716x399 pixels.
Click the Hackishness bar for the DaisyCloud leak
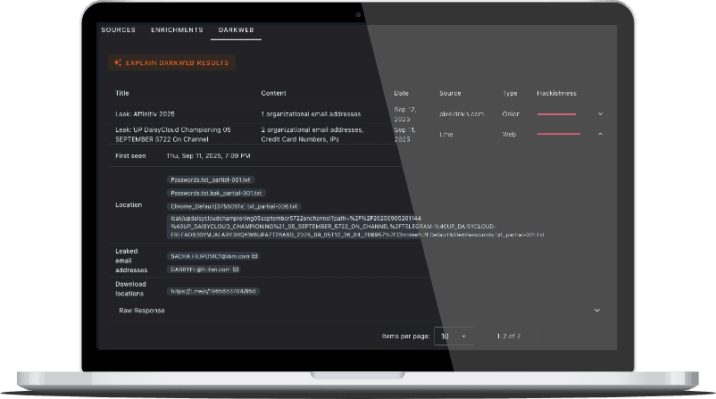[558, 134]
